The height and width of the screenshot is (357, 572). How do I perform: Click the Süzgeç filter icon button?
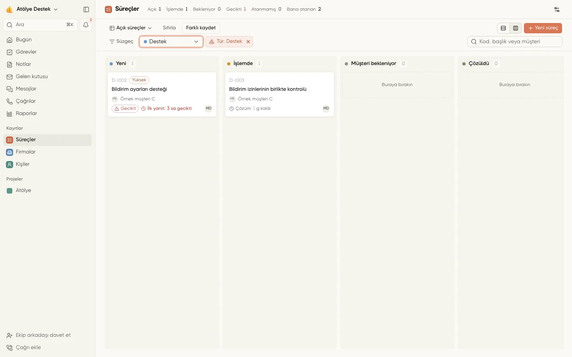(x=121, y=42)
